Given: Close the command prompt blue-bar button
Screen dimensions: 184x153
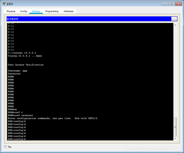Looking at the screenshot, I should pyautogui.click(x=174, y=19).
